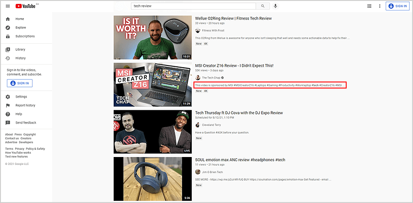
Task: Click the search box with tech review
Action: (193, 6)
